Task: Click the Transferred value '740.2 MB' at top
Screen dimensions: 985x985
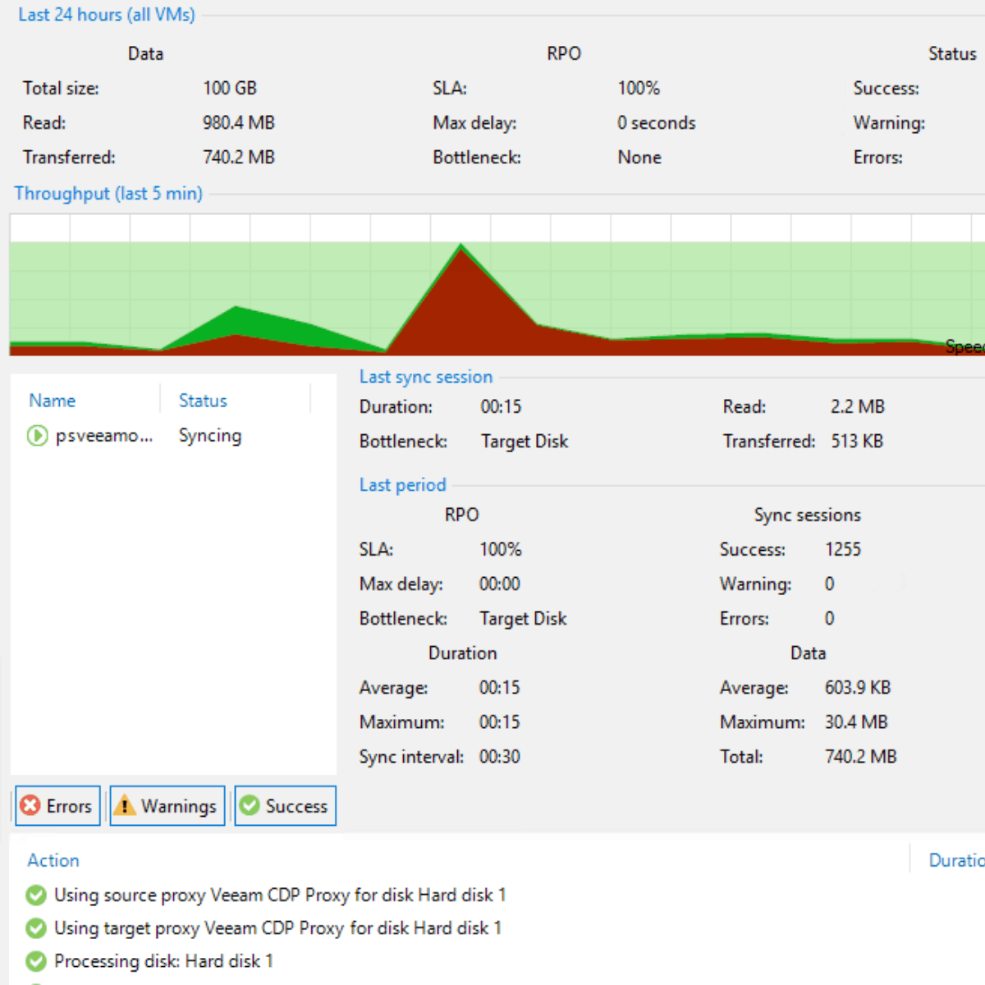Action: (239, 157)
